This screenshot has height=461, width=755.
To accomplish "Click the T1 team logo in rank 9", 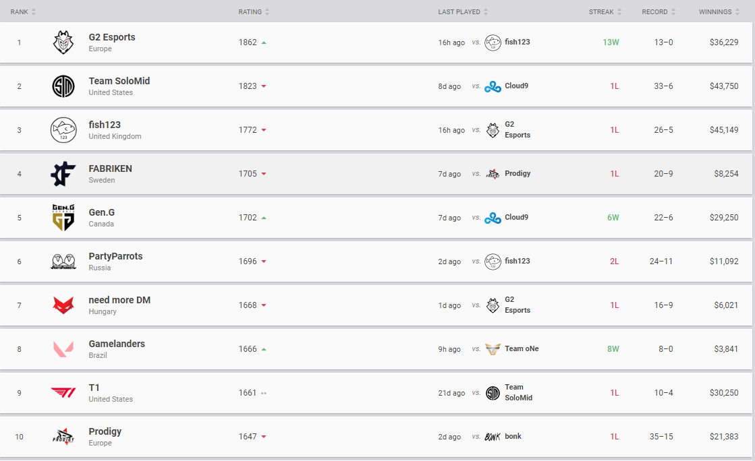I will (x=63, y=393).
